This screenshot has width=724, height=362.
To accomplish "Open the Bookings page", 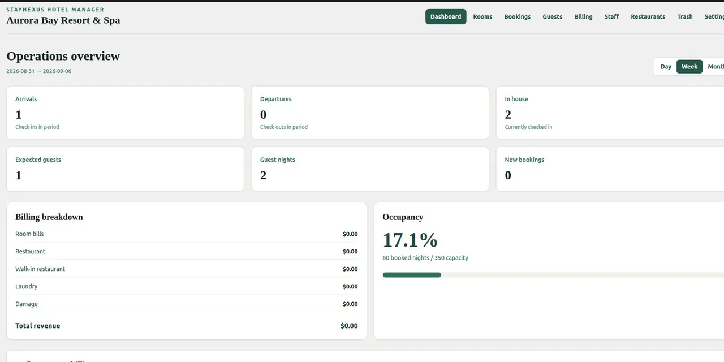I will (518, 16).
